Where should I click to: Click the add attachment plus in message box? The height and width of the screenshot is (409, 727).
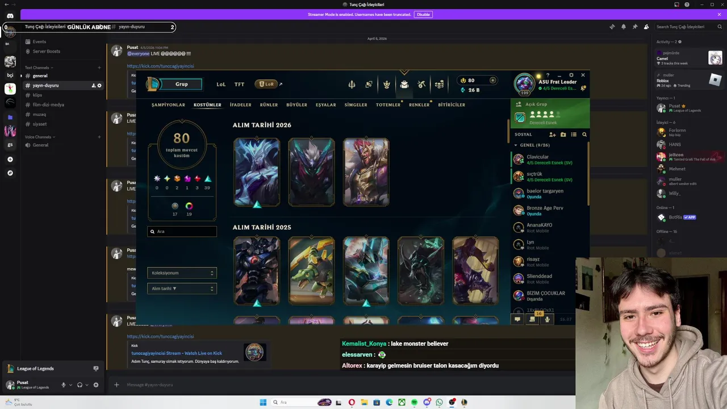[116, 385]
